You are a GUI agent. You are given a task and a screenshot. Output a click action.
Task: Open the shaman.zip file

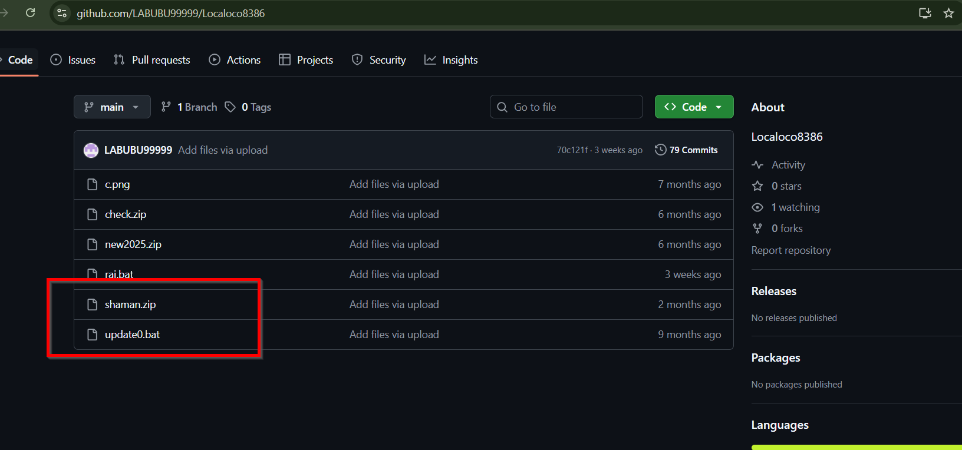130,305
